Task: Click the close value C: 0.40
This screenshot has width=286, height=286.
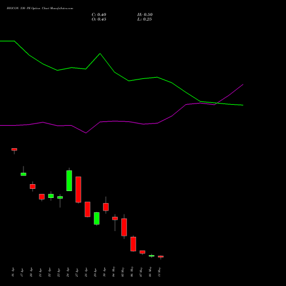Action: pyautogui.click(x=99, y=15)
